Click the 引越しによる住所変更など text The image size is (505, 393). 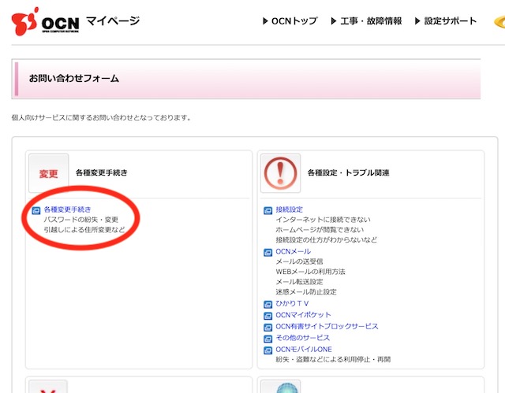84,230
